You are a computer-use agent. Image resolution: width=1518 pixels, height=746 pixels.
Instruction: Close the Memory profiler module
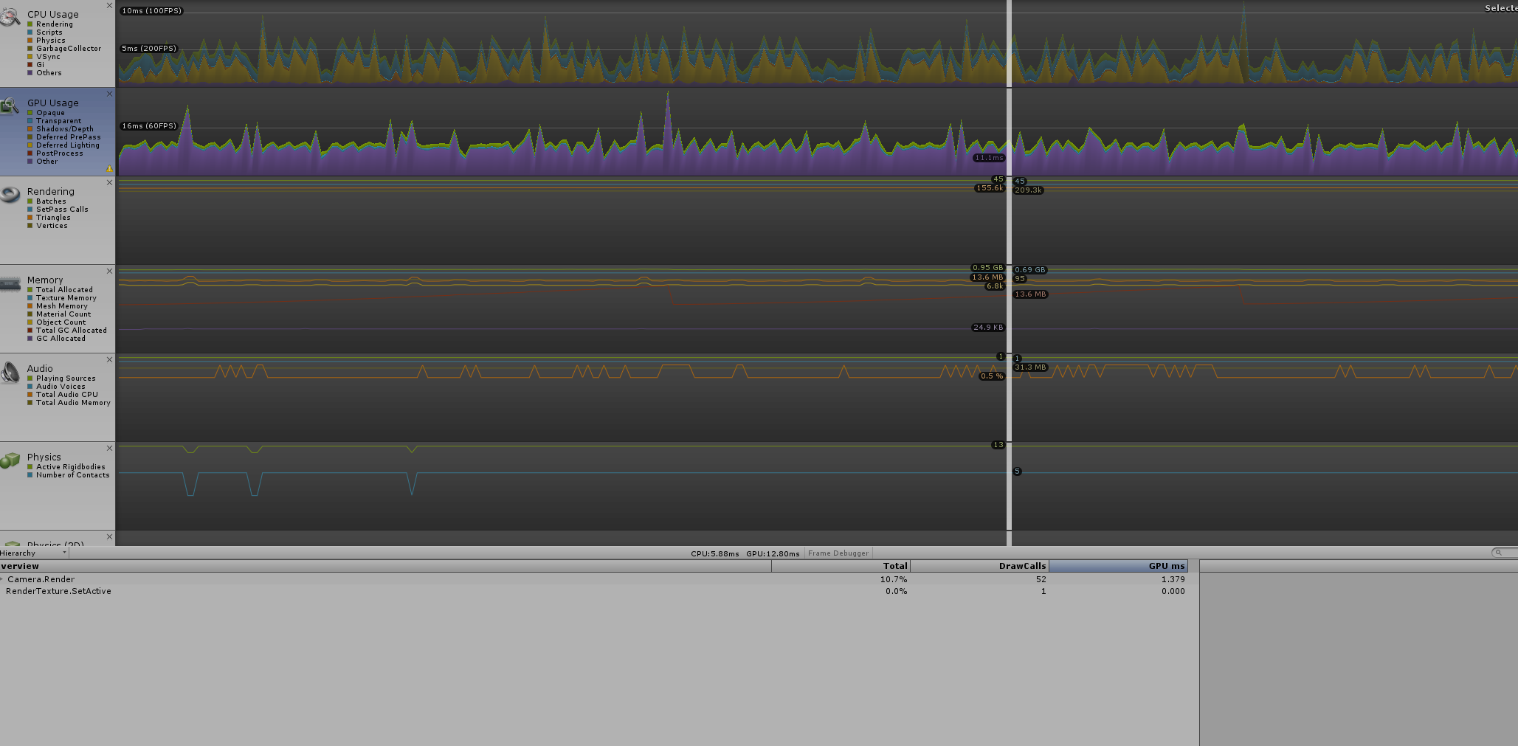(x=109, y=272)
